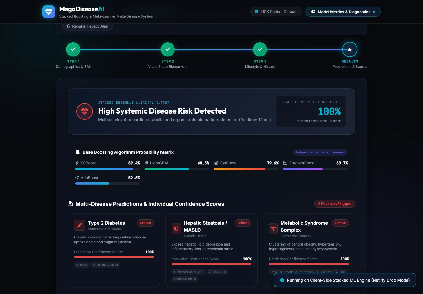The image size is (423, 294).
Task: Click the Metabolic Syndrome Complex network icon
Action: click(273, 229)
